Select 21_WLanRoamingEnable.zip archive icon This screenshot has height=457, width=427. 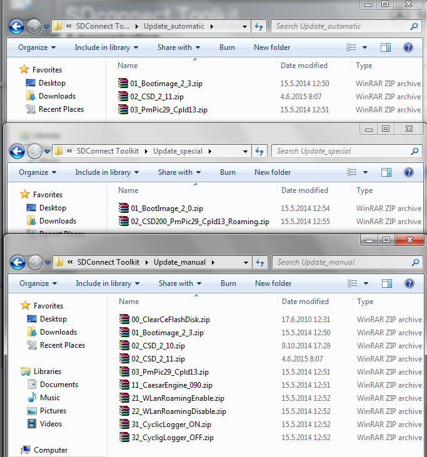pyautogui.click(x=124, y=398)
